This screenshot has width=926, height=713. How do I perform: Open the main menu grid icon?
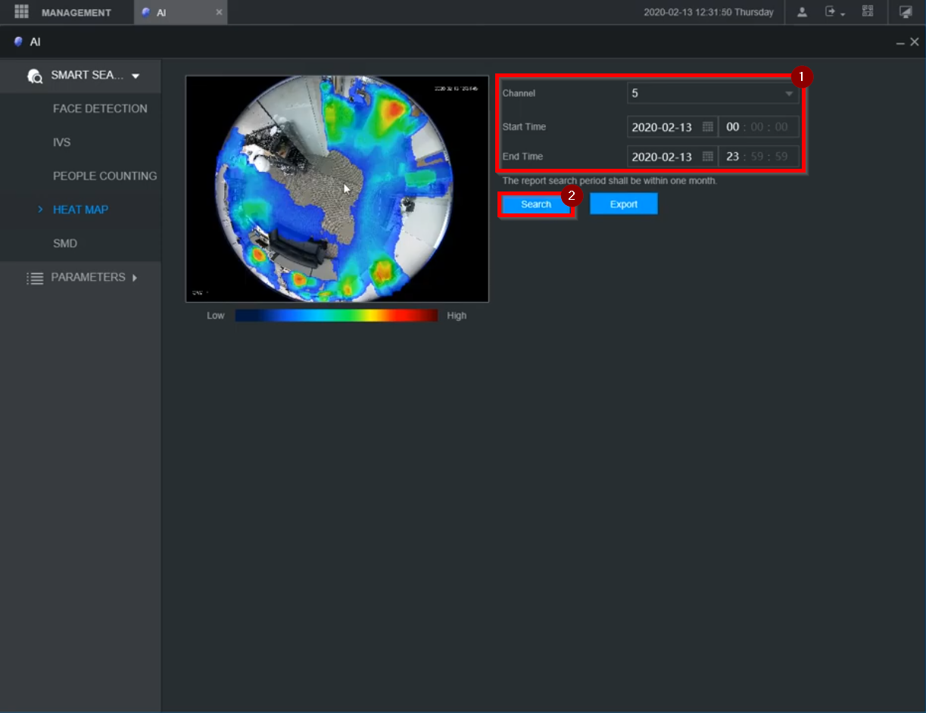coord(21,12)
